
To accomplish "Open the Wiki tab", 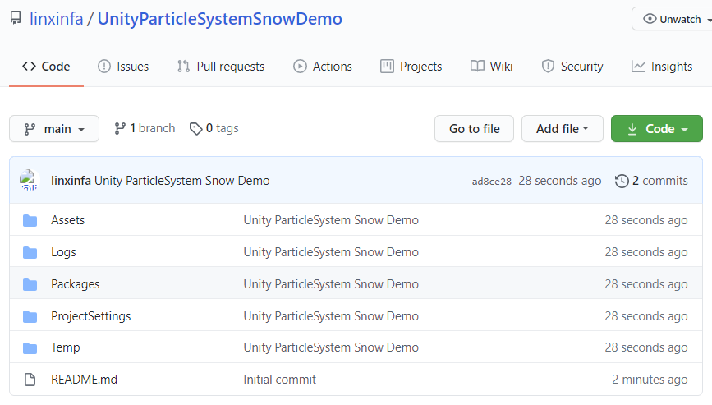I will [x=491, y=67].
